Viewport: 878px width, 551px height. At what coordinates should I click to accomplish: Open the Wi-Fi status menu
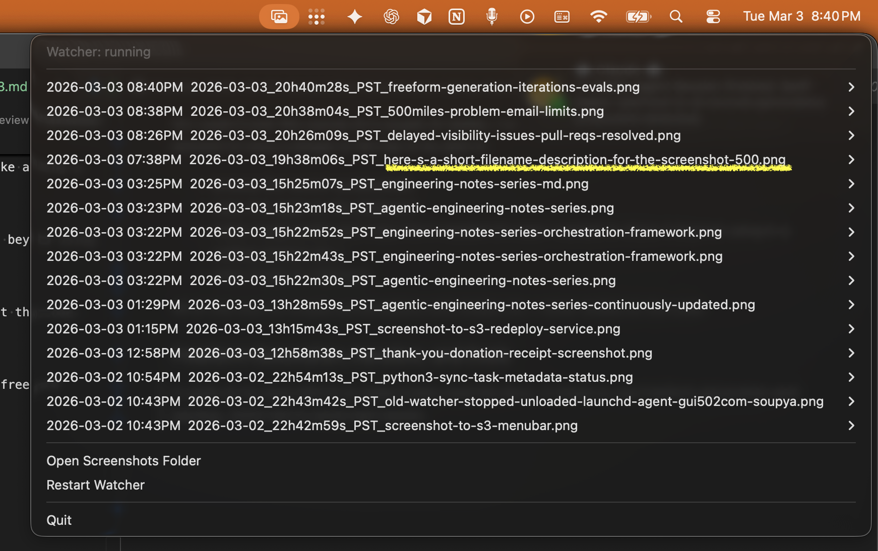click(598, 16)
